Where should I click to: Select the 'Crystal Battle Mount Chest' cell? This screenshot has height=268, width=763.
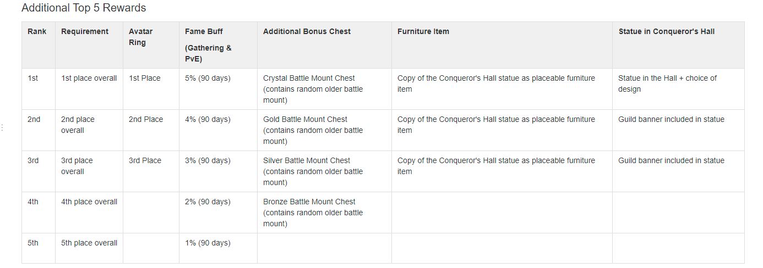[x=324, y=89]
